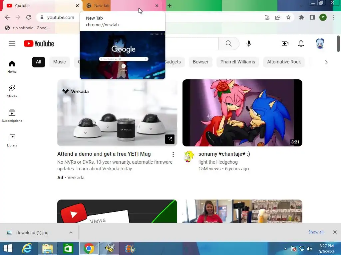Open Chrome side panel icon
Image resolution: width=341 pixels, height=255 pixels.
pyautogui.click(x=312, y=17)
